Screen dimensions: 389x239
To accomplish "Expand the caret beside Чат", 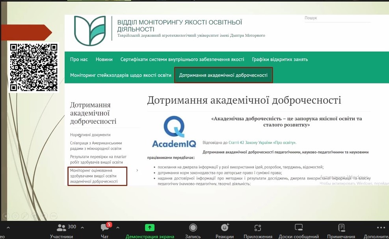I will pyautogui.click(x=118, y=227).
